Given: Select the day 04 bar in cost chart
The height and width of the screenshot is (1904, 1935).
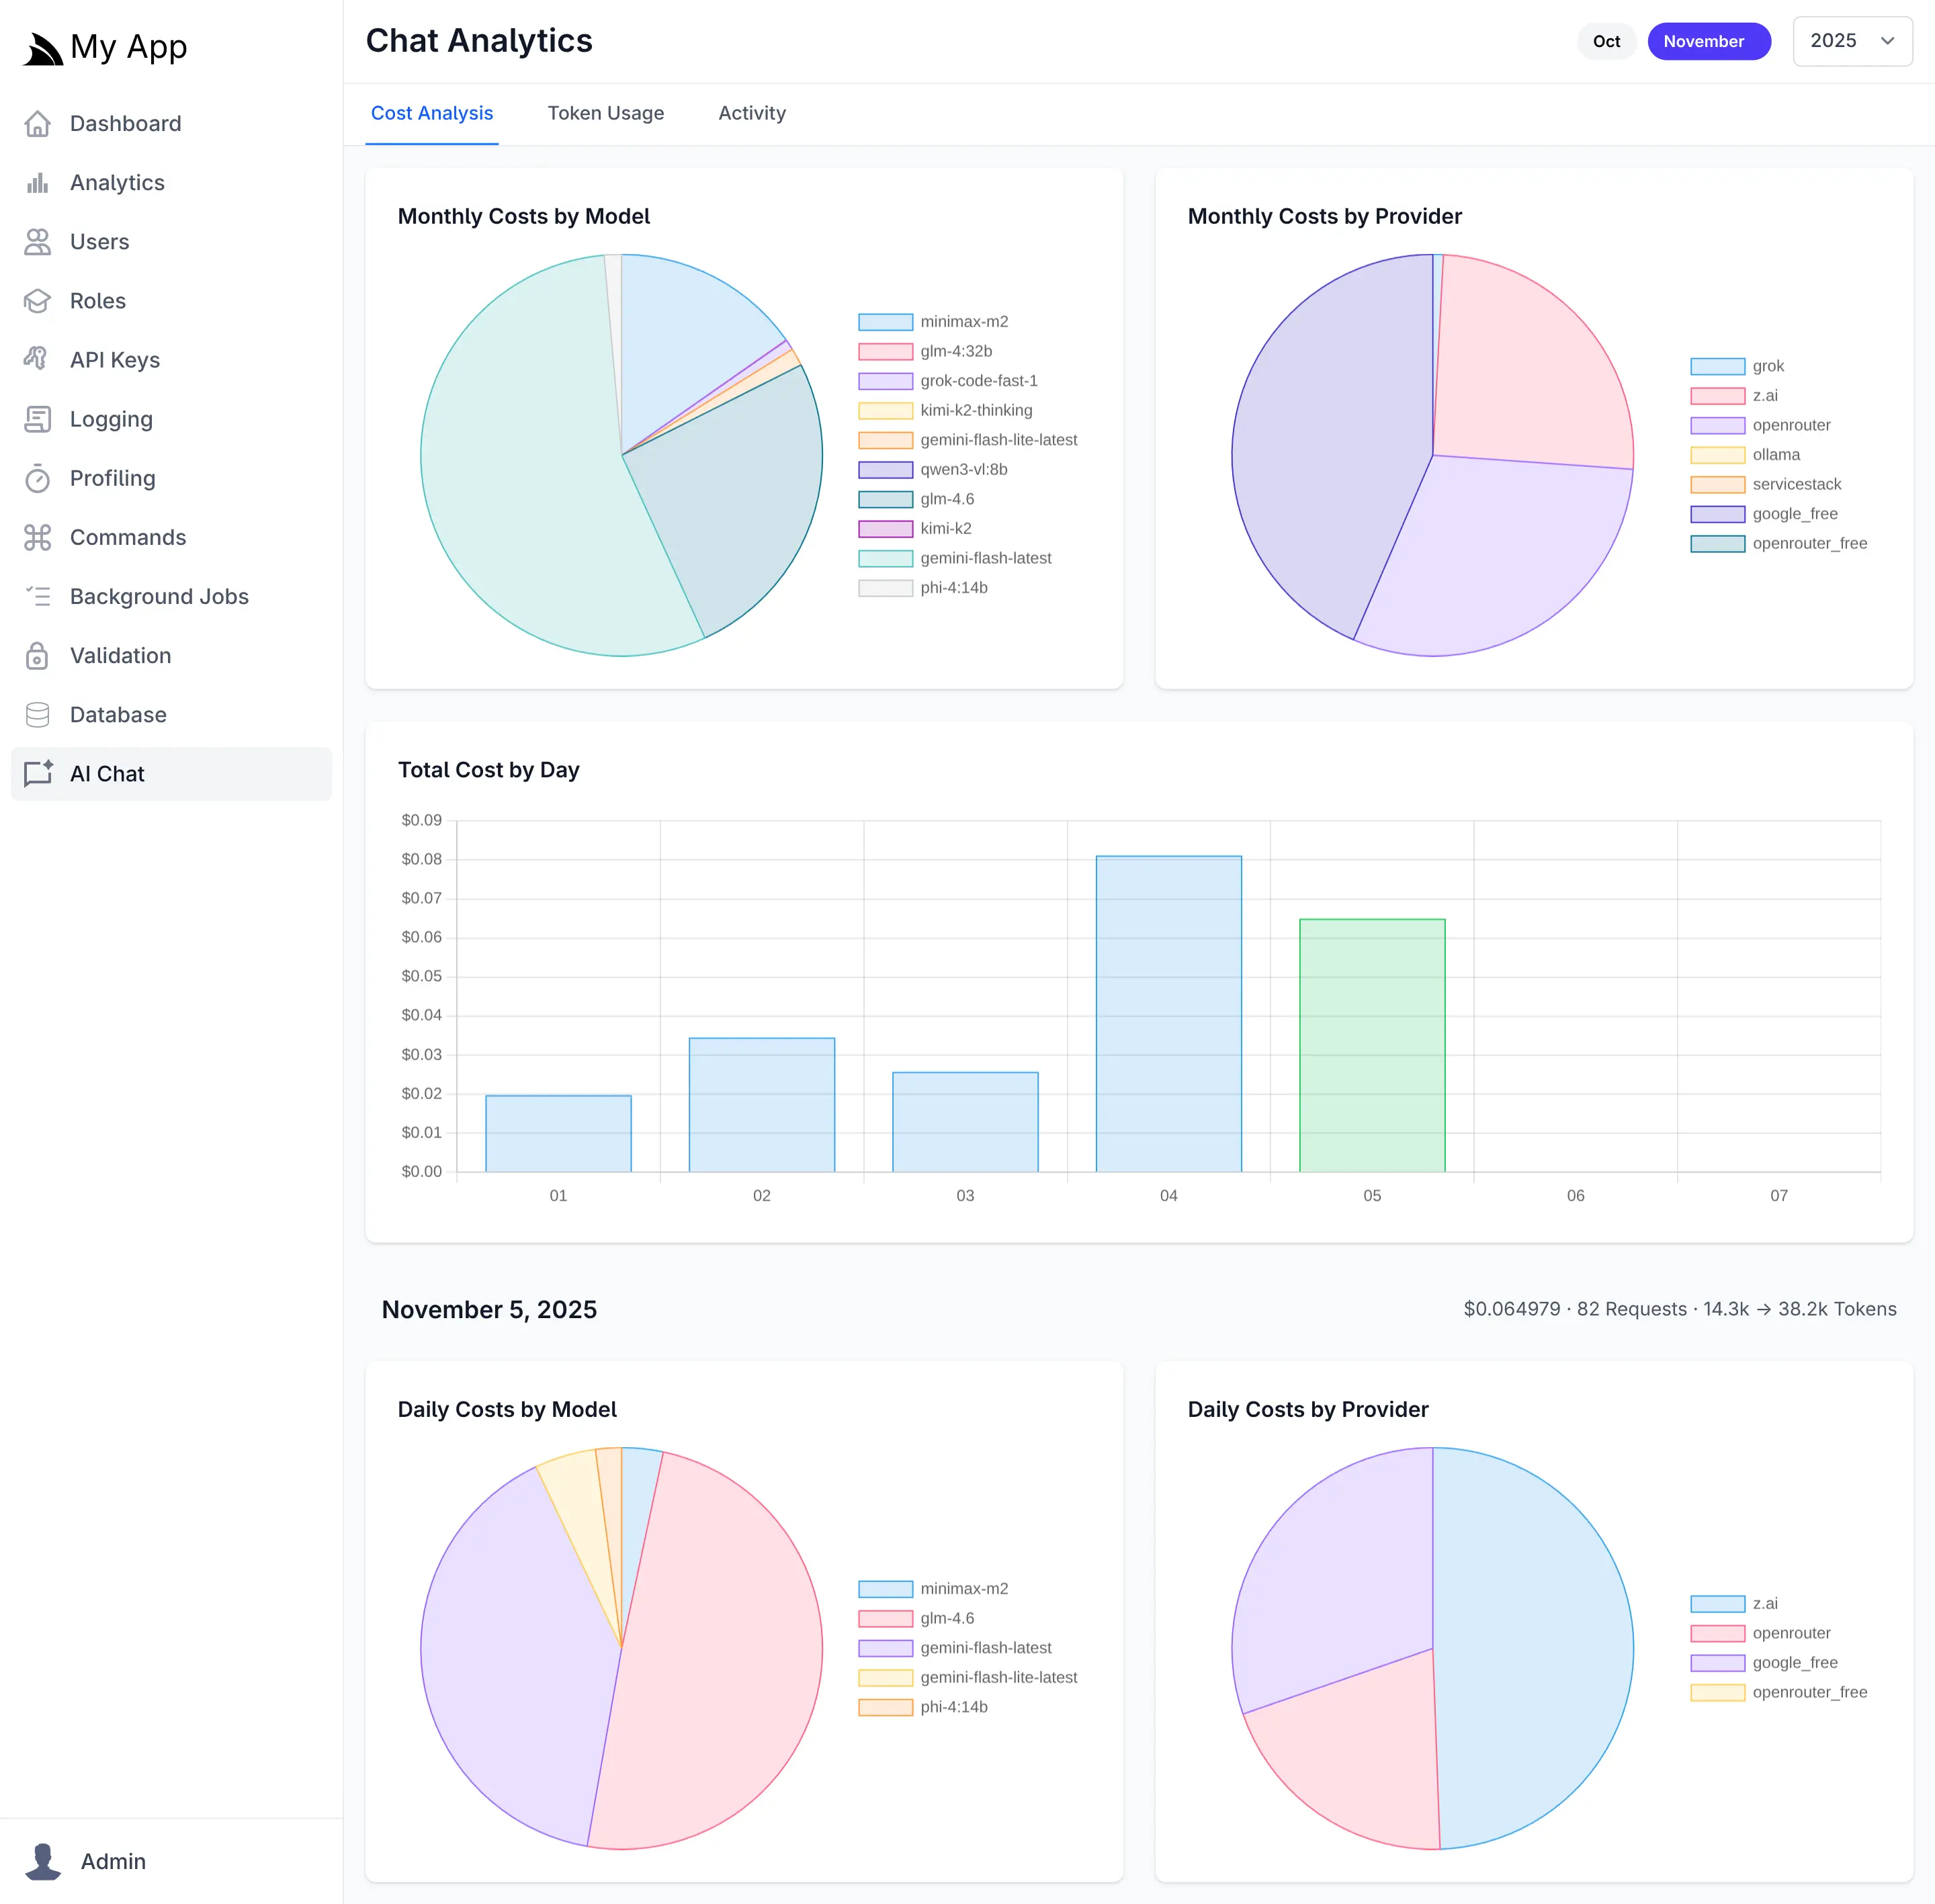Looking at the screenshot, I should click(x=1168, y=1013).
